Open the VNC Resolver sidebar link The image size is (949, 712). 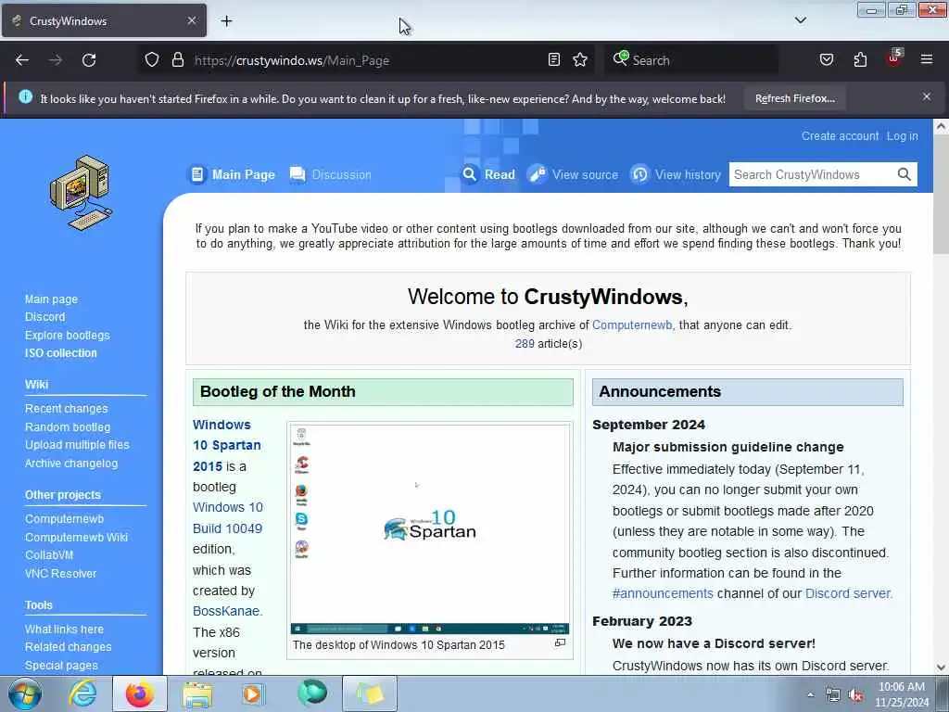60,573
